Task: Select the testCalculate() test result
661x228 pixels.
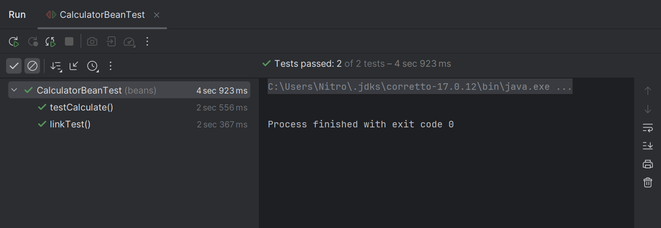Action: pos(81,108)
